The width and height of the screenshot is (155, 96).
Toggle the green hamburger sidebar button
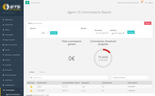[x=27, y=3]
